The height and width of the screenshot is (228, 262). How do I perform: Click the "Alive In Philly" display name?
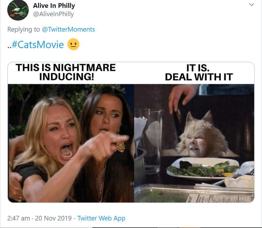(55, 6)
